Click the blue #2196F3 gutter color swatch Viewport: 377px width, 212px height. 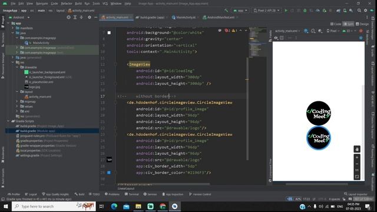pyautogui.click(x=109, y=173)
